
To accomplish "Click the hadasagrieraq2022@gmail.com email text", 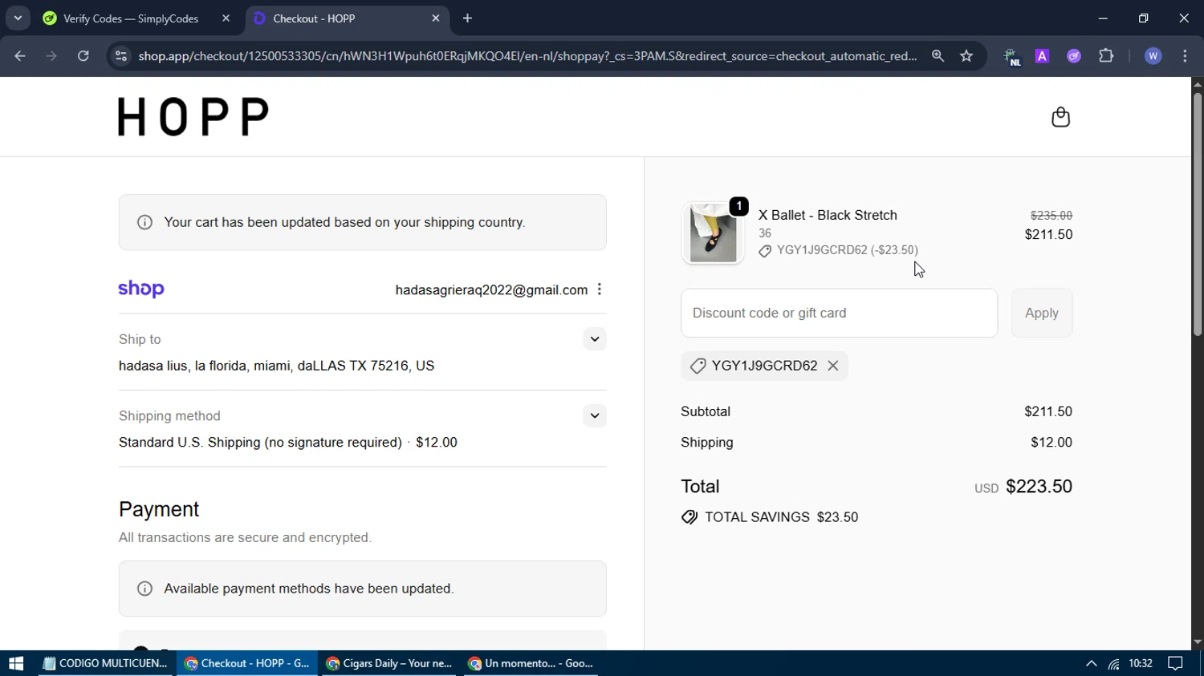I will point(491,289).
